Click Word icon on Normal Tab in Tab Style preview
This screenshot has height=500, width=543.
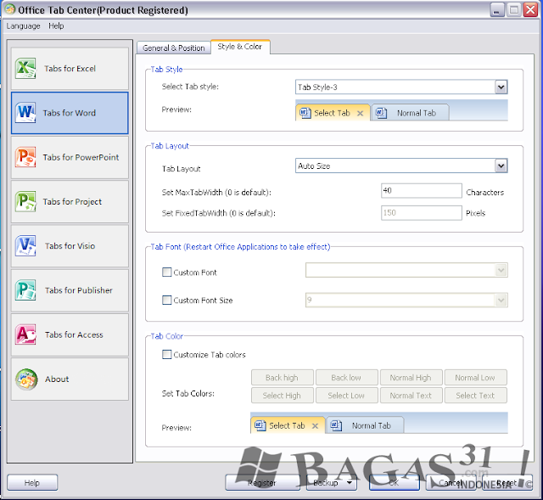tap(381, 113)
